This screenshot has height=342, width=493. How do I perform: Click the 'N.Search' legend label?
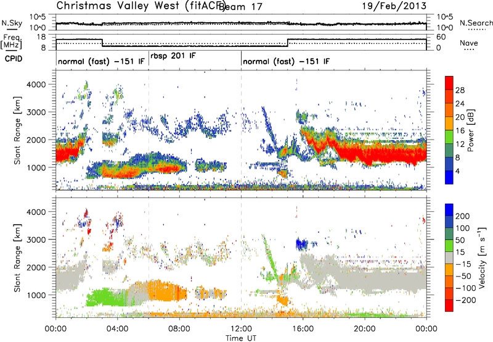(x=476, y=23)
